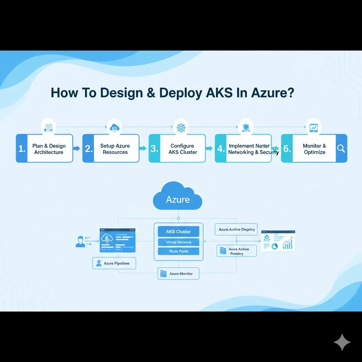Click the registry icon in Azure Active Registry box
The image size is (362, 362).
(222, 251)
